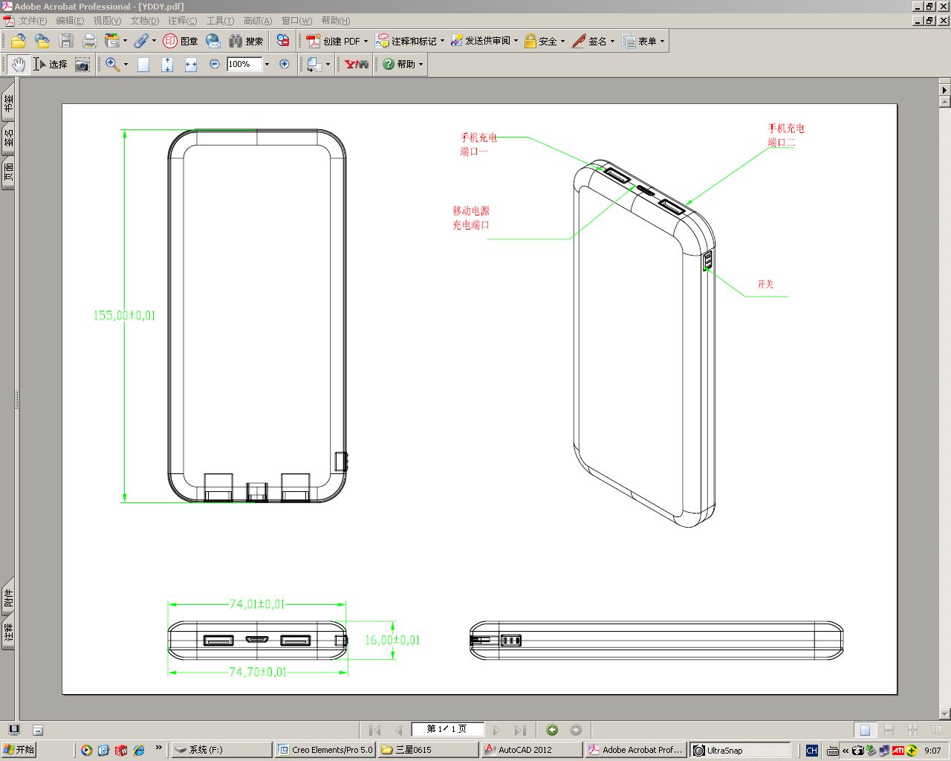
Task: Open the 编辑(E) menu
Action: point(70,21)
